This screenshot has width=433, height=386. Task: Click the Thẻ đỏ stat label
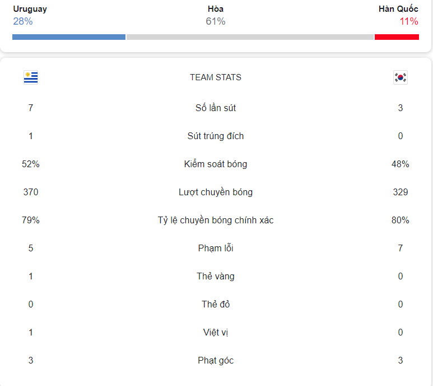click(216, 304)
